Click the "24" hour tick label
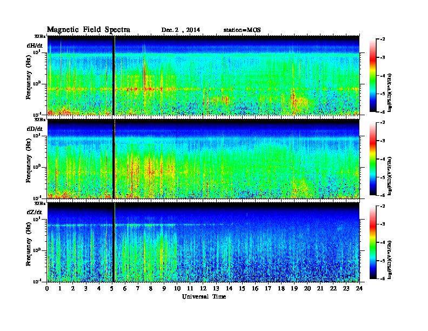This screenshot has height=331, width=428. 359,288
